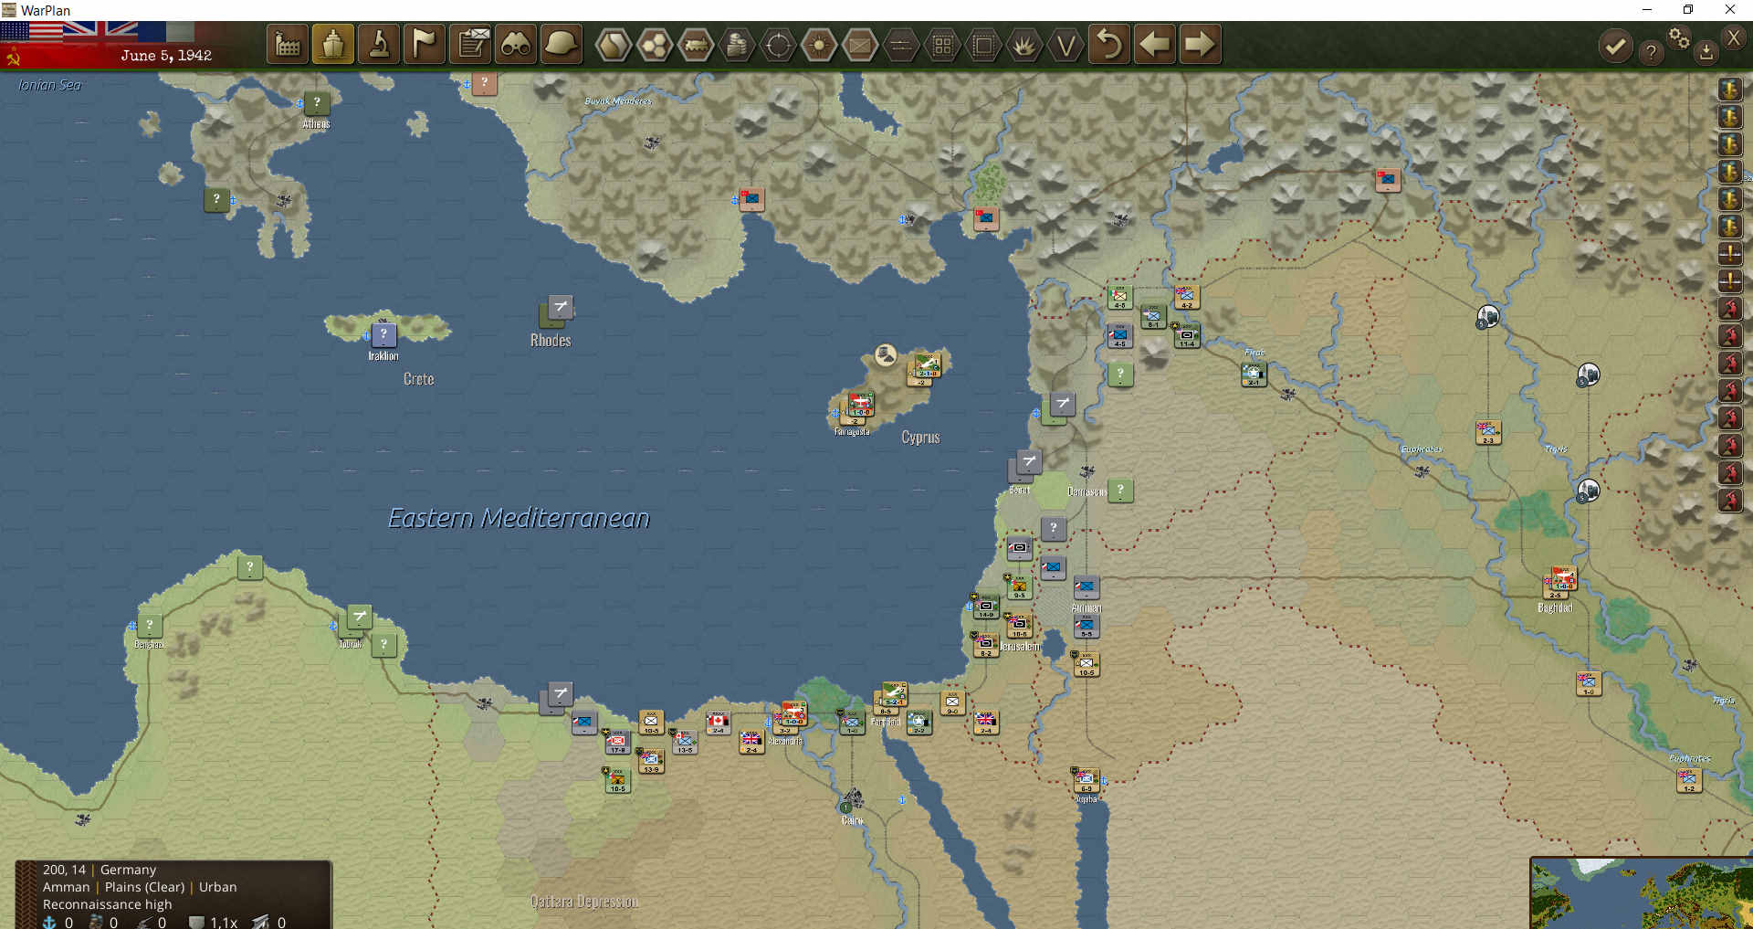This screenshot has width=1753, height=929.
Task: Toggle the honeycomb hex grid overlay
Action: click(655, 45)
